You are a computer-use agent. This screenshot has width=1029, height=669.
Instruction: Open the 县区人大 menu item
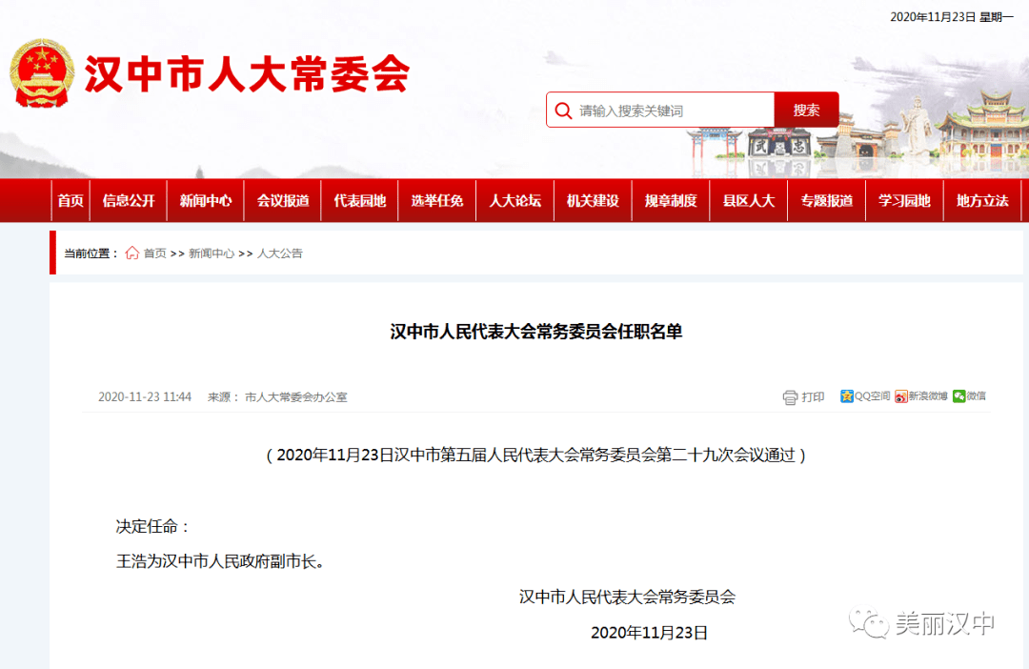[x=749, y=200]
